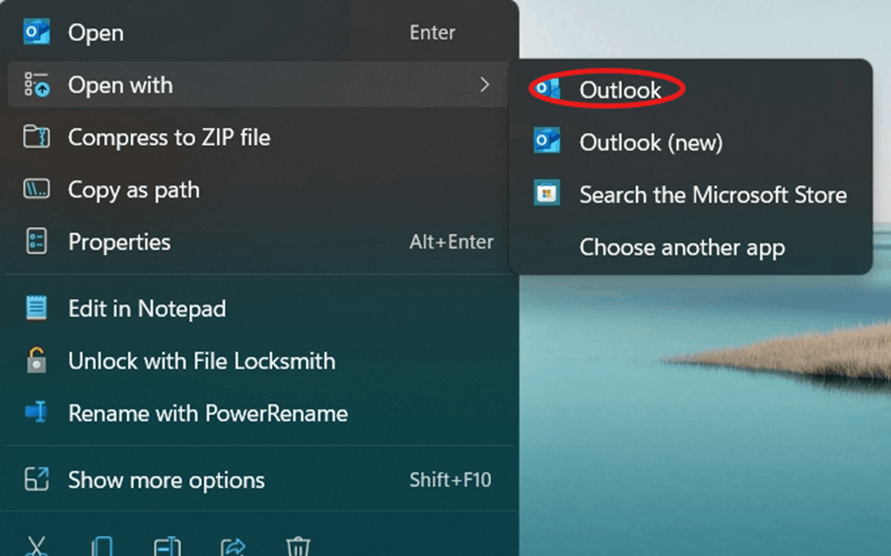Image resolution: width=891 pixels, height=556 pixels.
Task: Click the Share icon near the trash icon
Action: [233, 546]
